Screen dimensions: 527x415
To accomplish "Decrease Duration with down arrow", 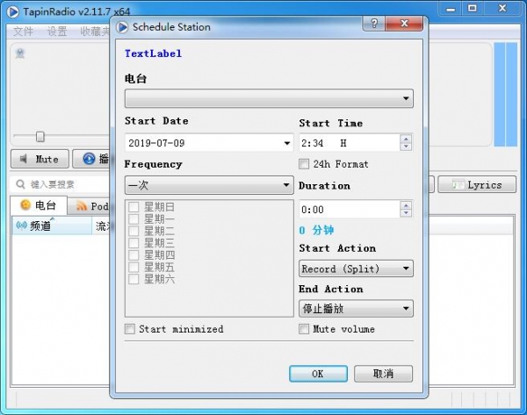I will click(x=406, y=213).
